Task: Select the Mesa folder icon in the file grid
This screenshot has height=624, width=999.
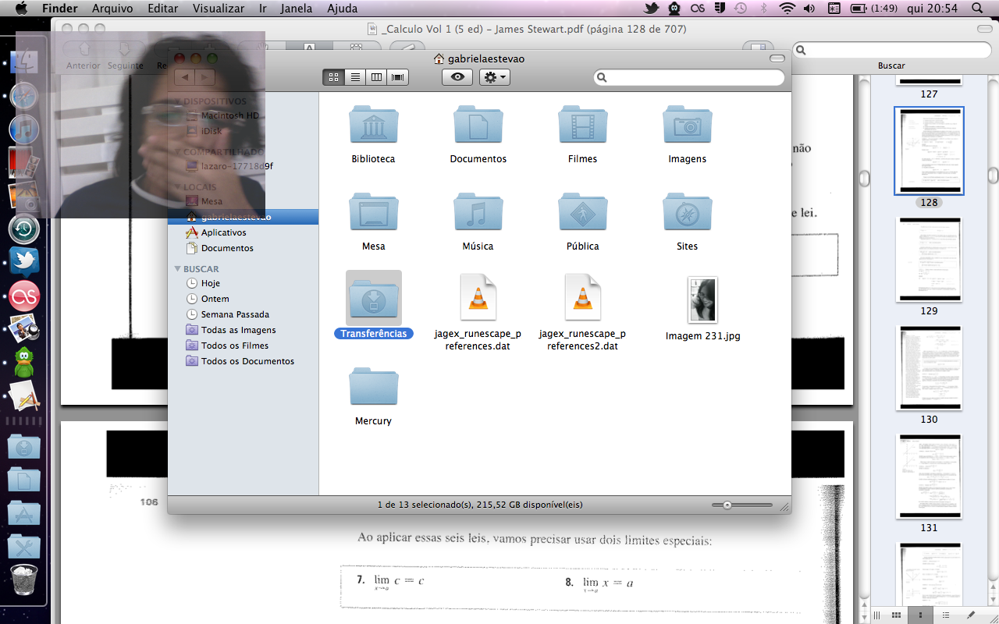Action: [x=374, y=213]
